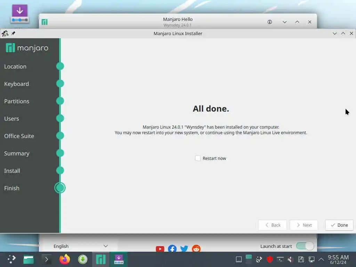356x267 pixels.
Task: Open the removable devices tray icon
Action: point(301,259)
